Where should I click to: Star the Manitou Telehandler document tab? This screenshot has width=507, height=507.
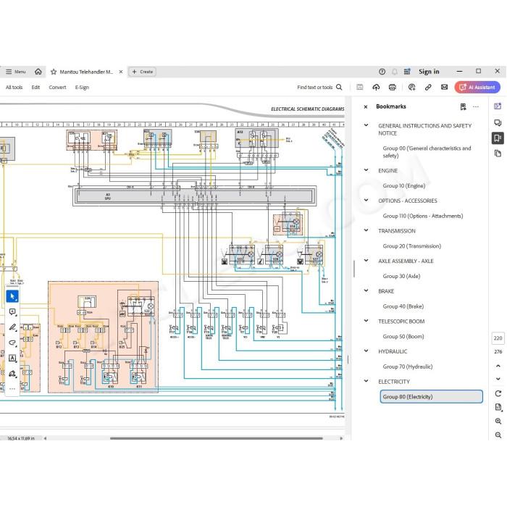click(54, 72)
